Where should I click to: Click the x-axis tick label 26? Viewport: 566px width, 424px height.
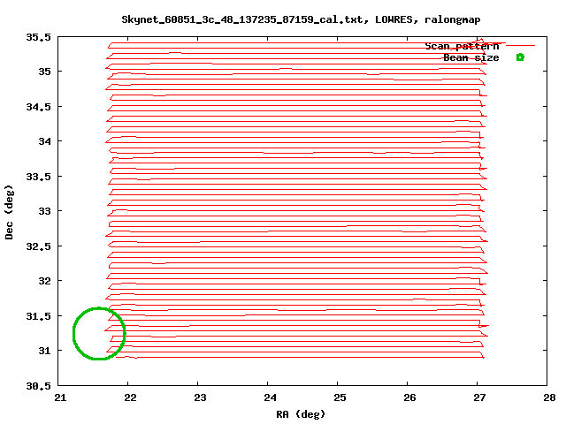pyautogui.click(x=409, y=397)
